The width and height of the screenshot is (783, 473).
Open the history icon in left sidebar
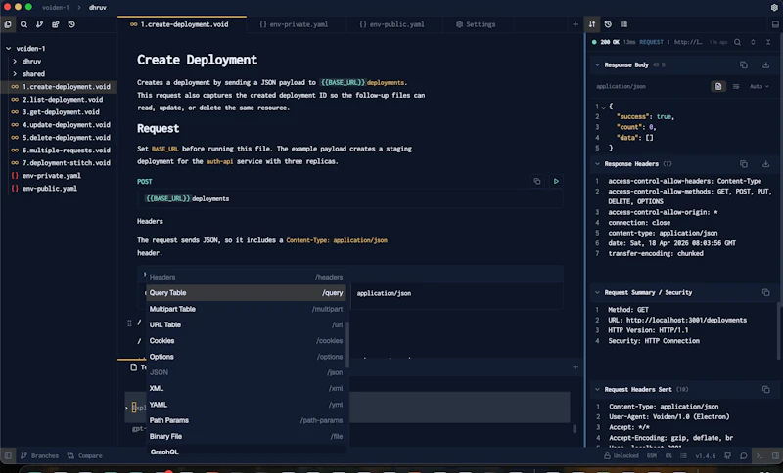click(x=71, y=24)
